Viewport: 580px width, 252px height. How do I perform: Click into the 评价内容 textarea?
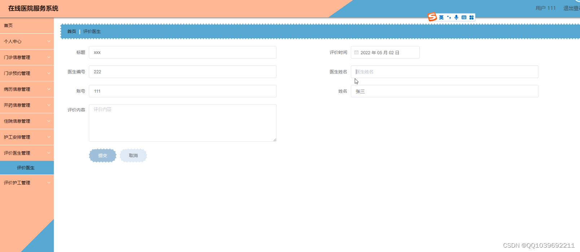pyautogui.click(x=183, y=123)
